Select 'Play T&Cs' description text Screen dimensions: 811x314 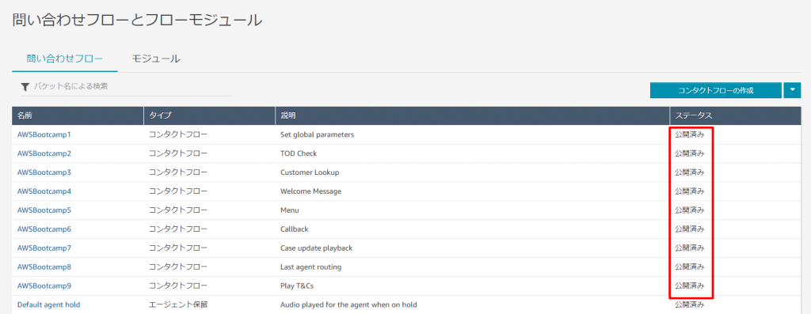297,286
